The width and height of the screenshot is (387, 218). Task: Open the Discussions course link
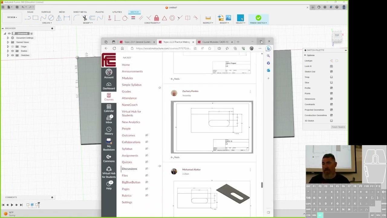(129, 169)
